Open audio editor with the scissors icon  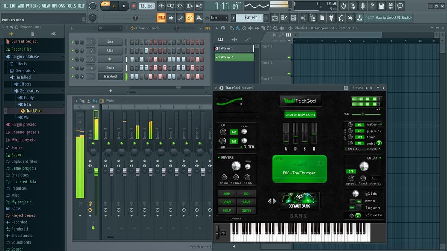pos(353,6)
